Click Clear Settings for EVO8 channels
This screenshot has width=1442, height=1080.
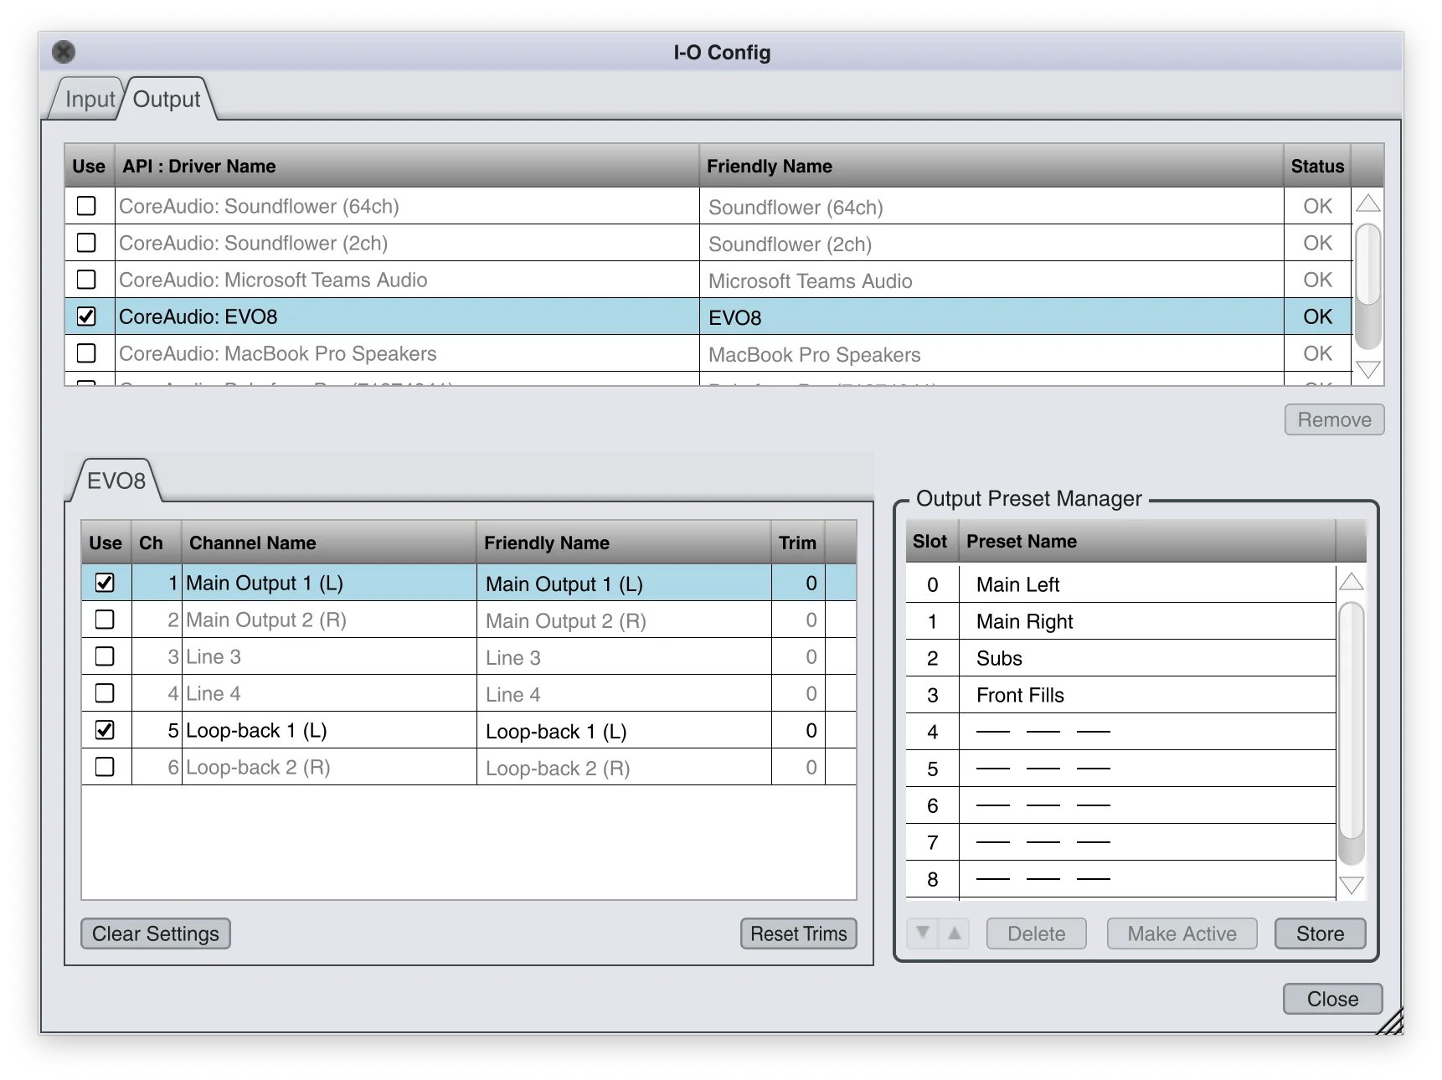coord(155,933)
